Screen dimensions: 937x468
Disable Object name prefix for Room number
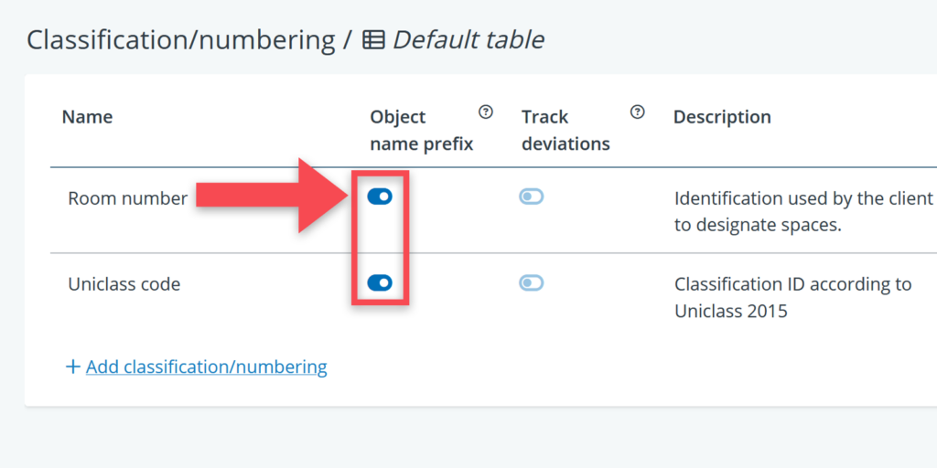380,197
